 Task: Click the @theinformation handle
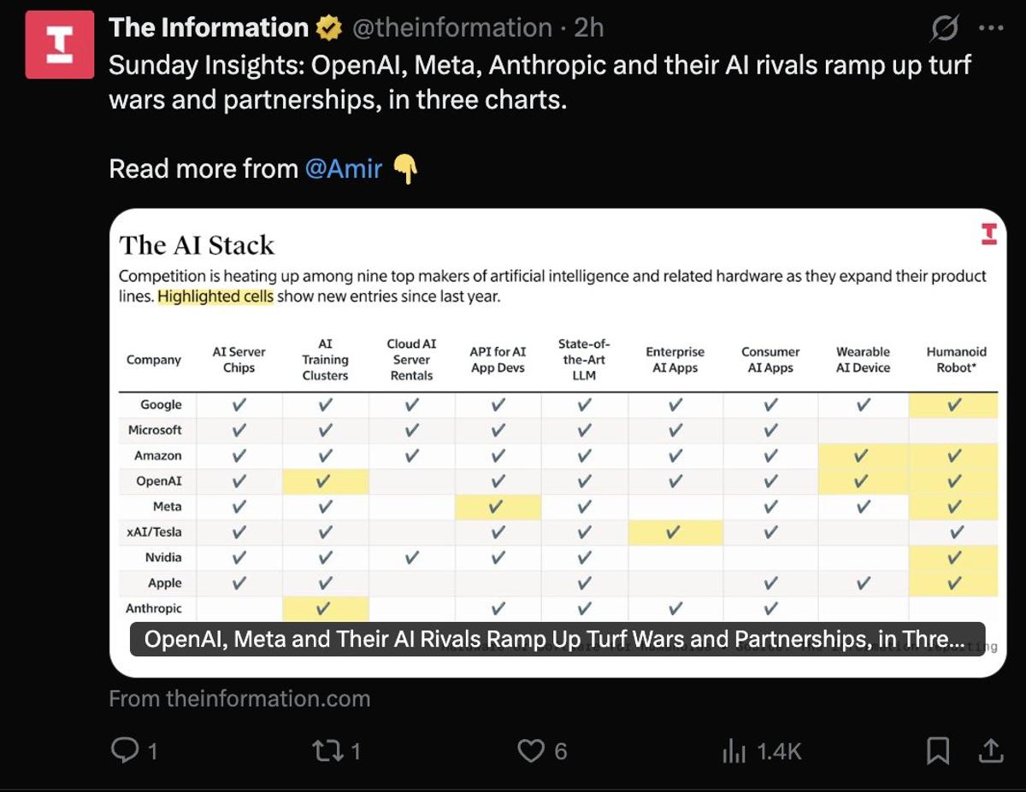[x=451, y=28]
